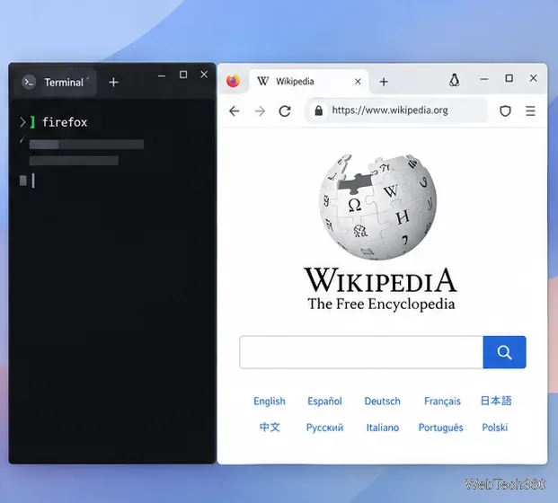Click the Wikipedia search input field
The image size is (558, 503).
click(361, 352)
